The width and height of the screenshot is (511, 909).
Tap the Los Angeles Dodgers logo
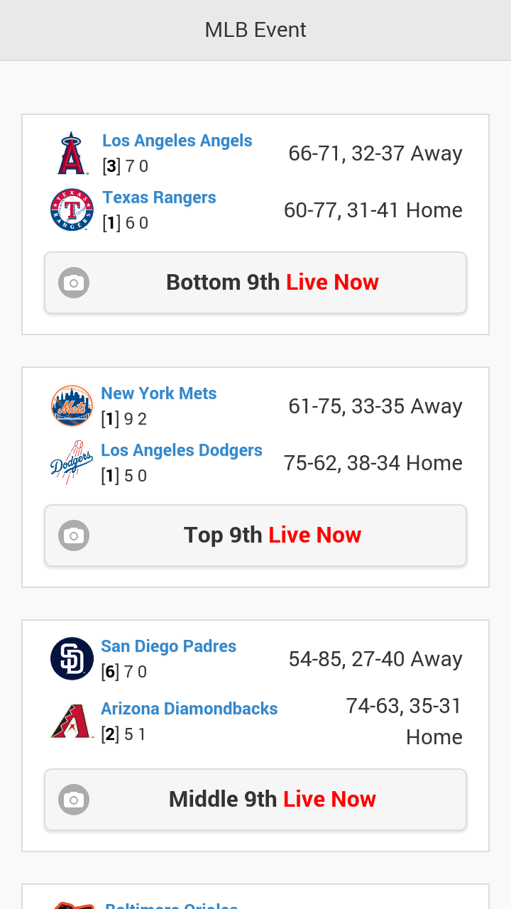coord(72,463)
